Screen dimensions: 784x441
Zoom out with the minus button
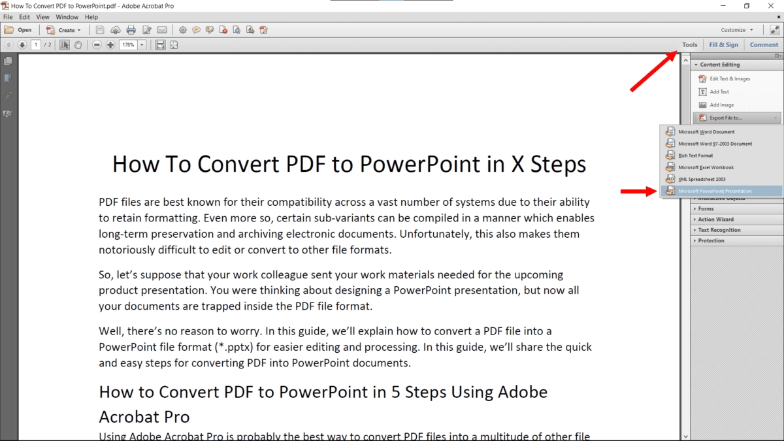point(97,45)
